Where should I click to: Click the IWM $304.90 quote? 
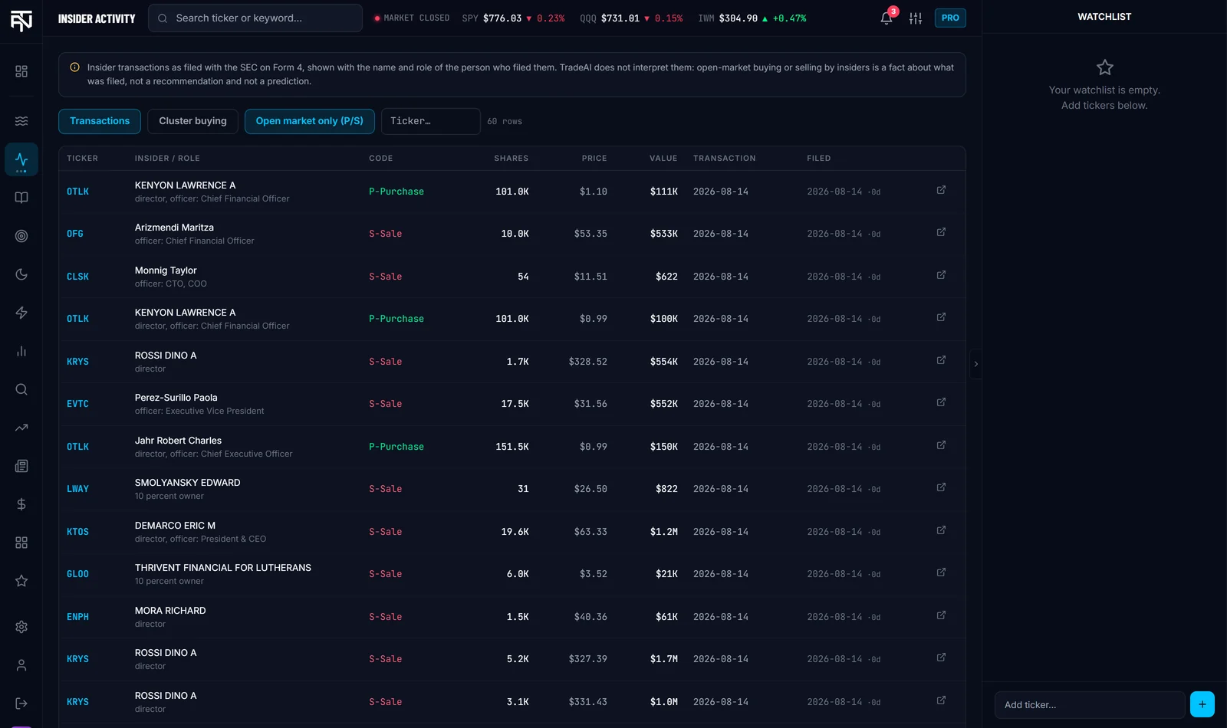752,18
